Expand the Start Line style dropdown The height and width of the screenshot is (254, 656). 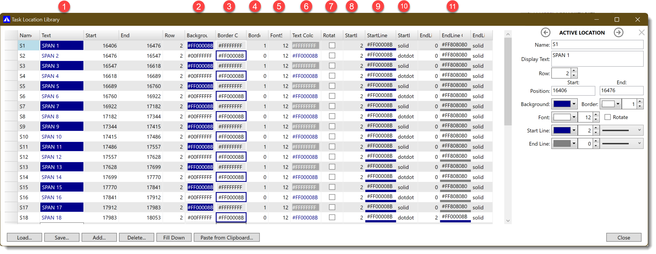point(639,130)
